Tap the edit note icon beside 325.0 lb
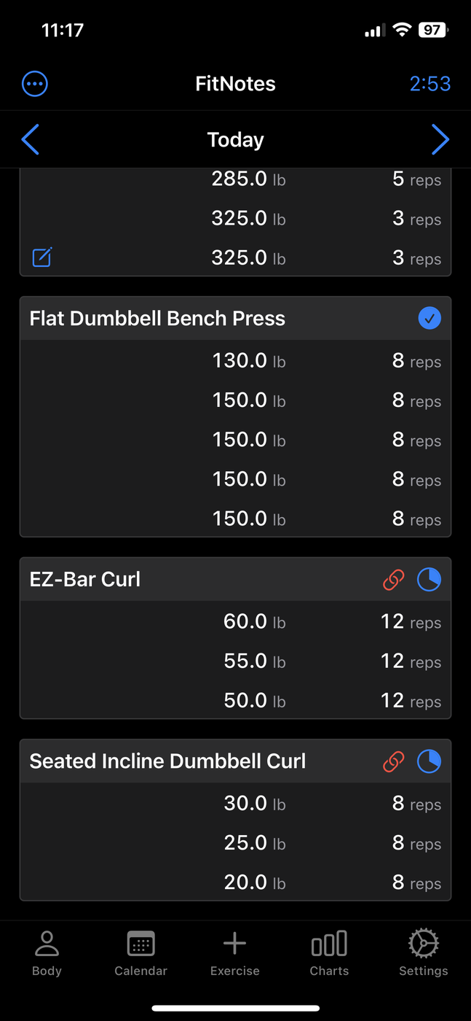This screenshot has height=1021, width=471. (42, 257)
